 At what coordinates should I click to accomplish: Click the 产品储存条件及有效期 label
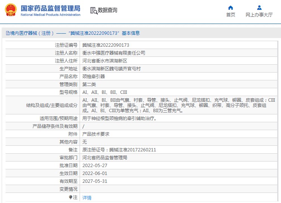(x=55, y=126)
